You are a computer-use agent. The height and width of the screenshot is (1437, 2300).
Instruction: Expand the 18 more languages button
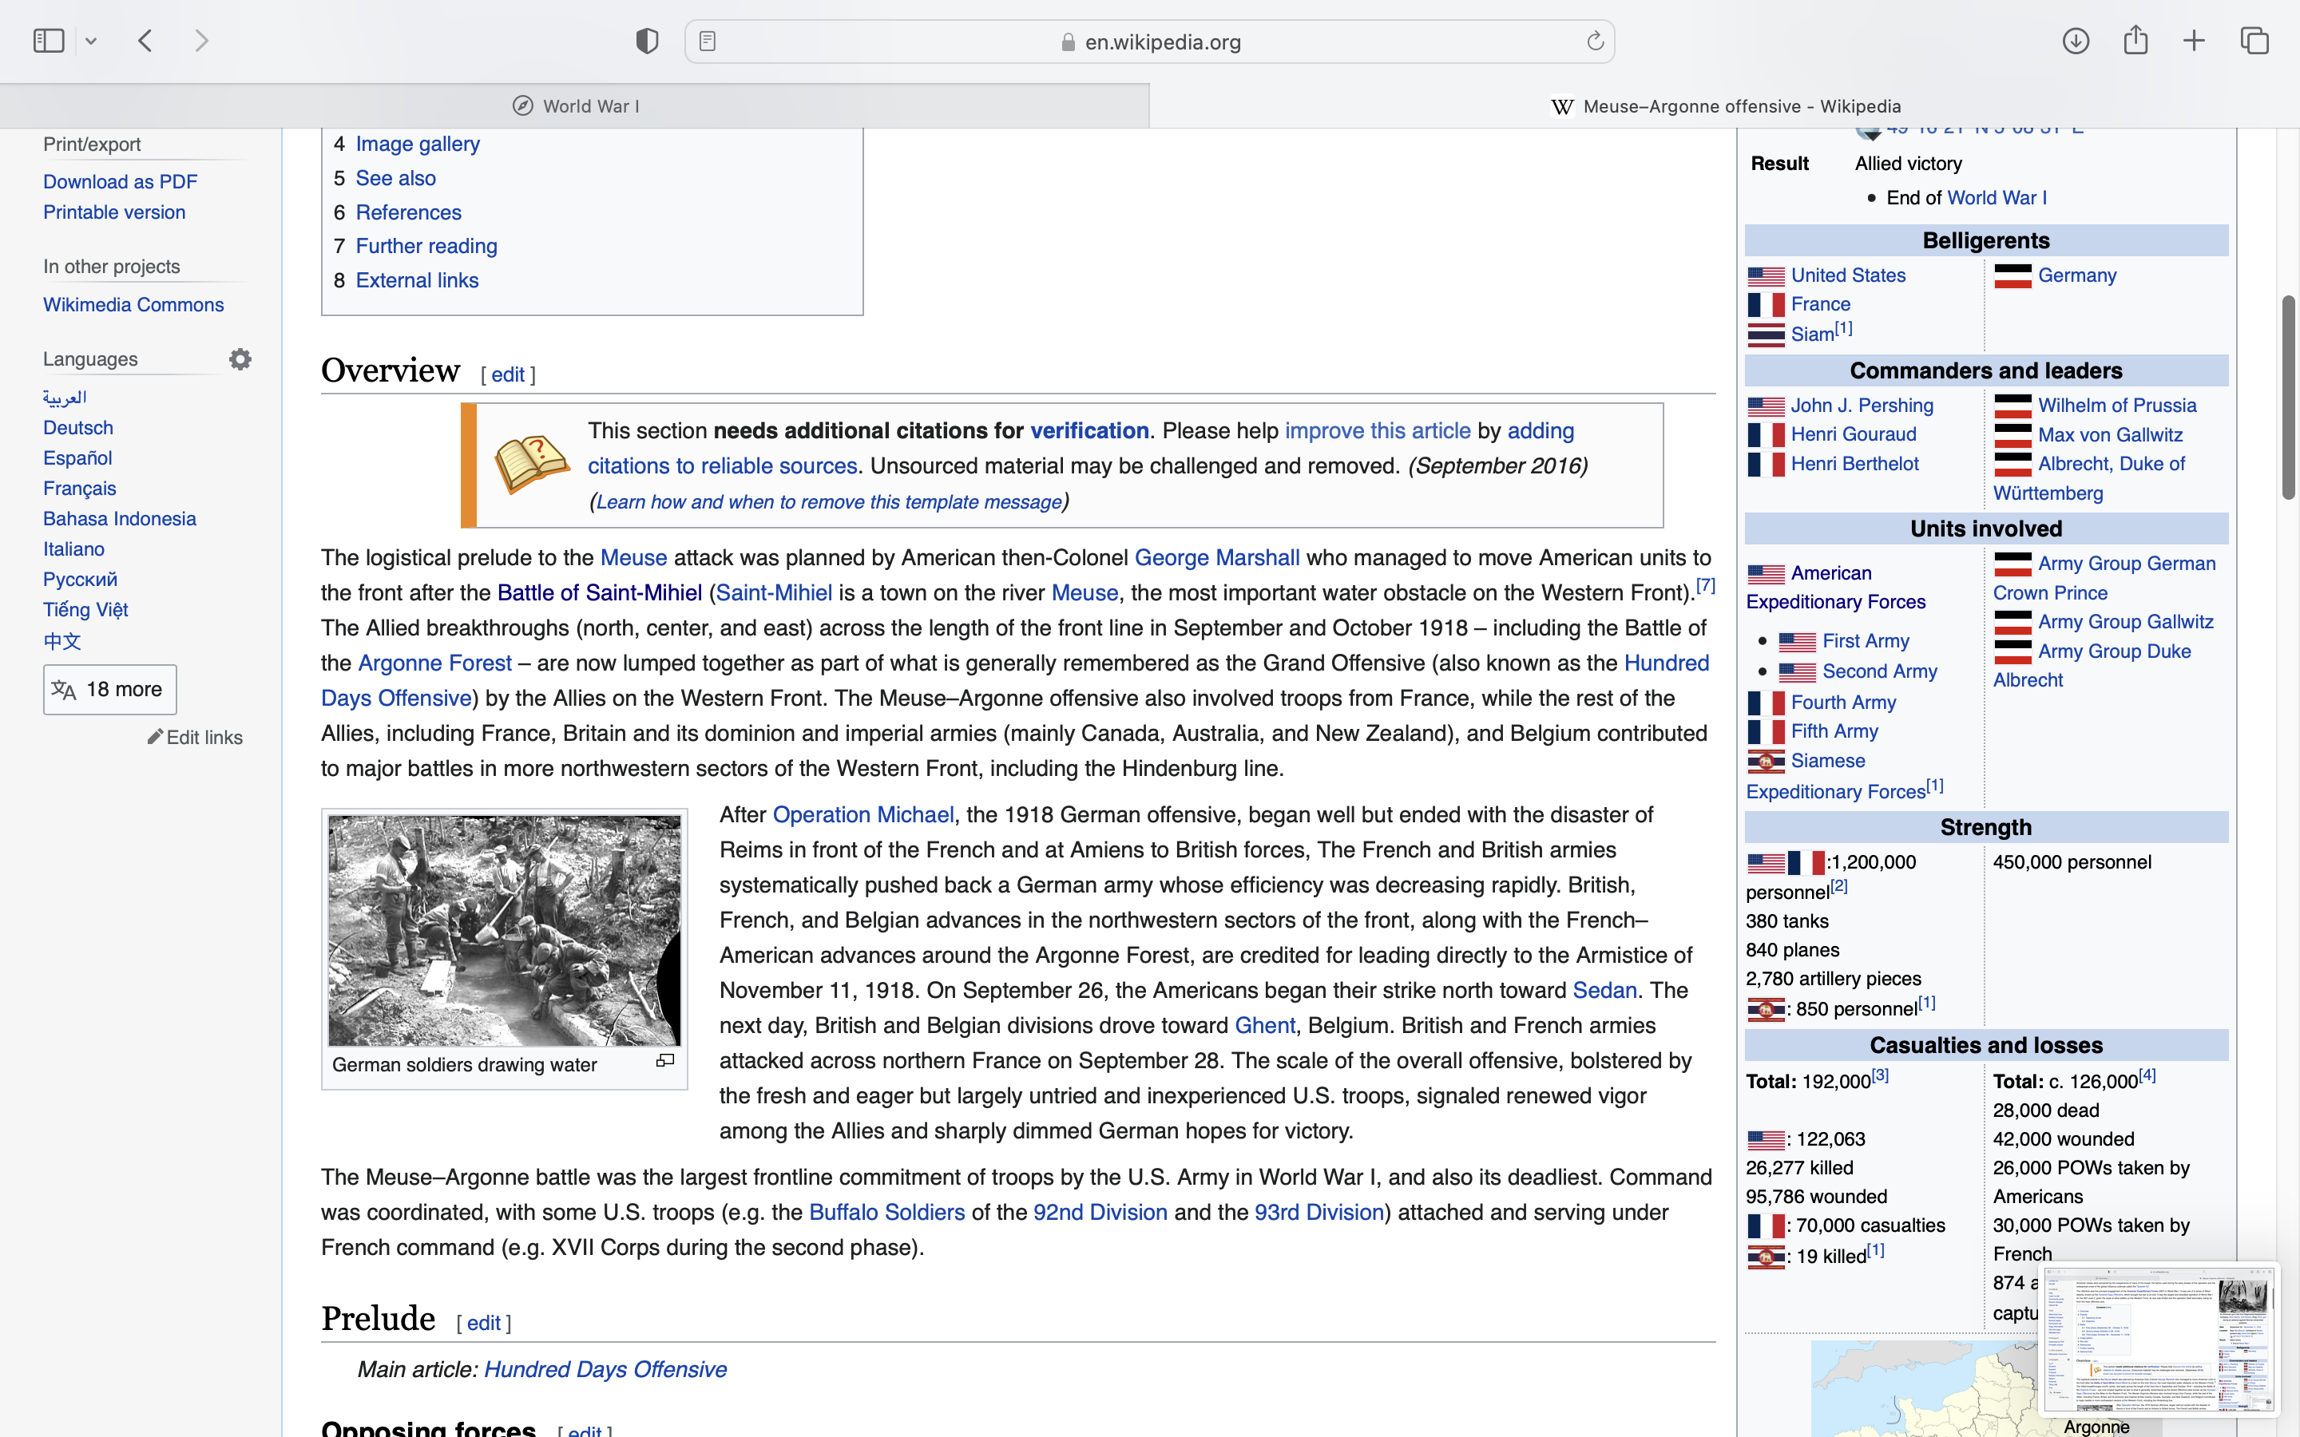(109, 689)
